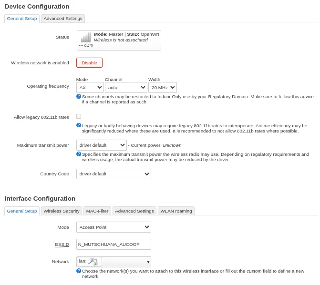Viewport: 320px width, 285px height.
Task: Open the Width 20 MHz dropdown
Action: coord(162,88)
